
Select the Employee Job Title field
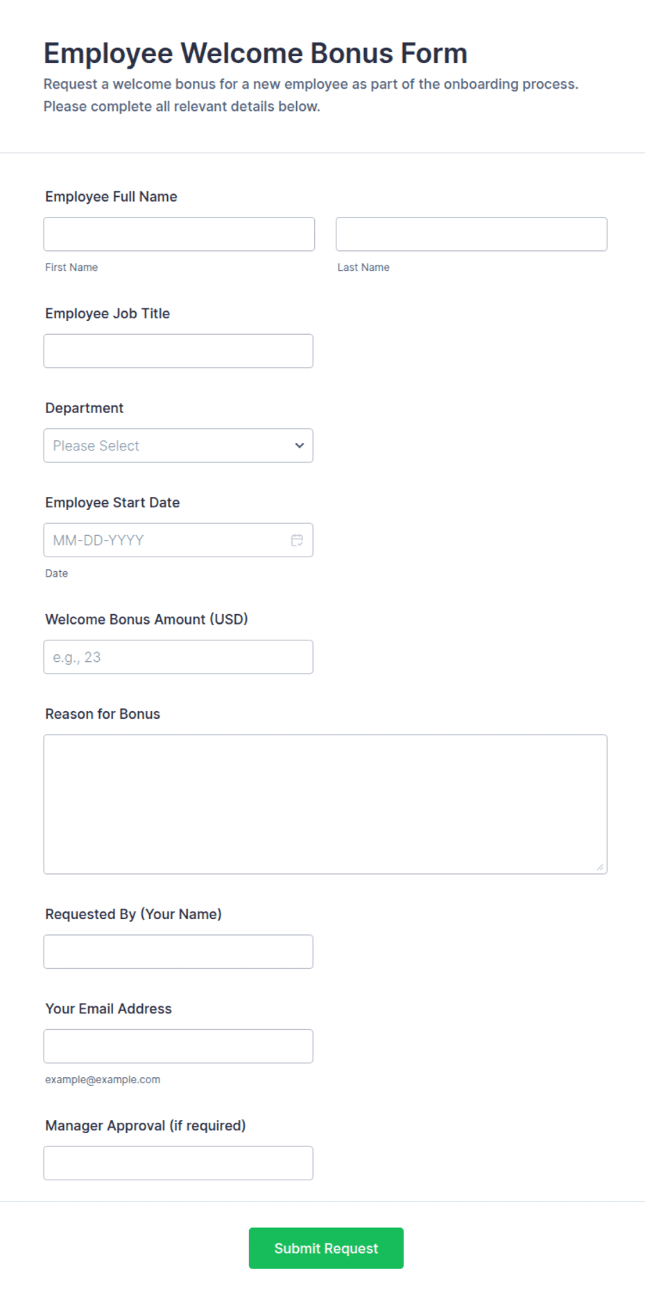coord(178,351)
